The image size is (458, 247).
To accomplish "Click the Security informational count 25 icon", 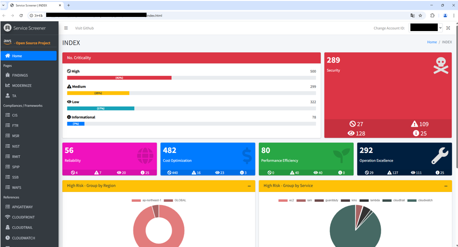I will click(x=416, y=133).
